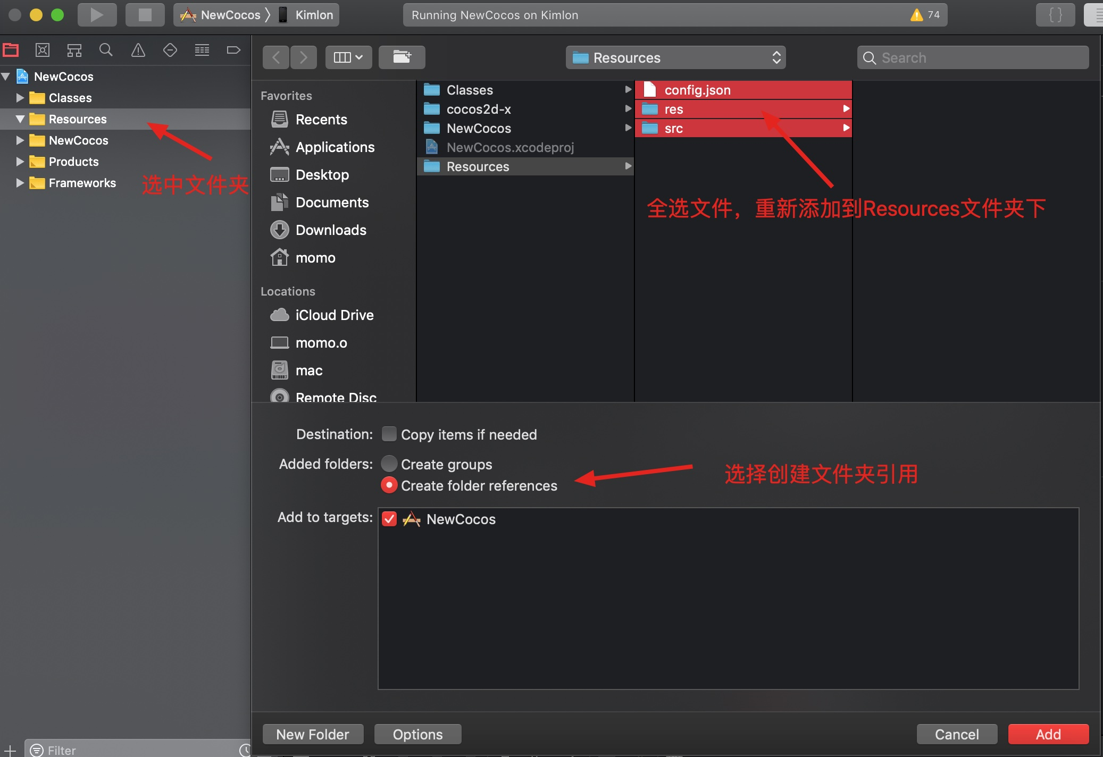Screen dimensions: 1103x757
Task: Select Downloads in Favorites sidebar
Action: tap(330, 230)
